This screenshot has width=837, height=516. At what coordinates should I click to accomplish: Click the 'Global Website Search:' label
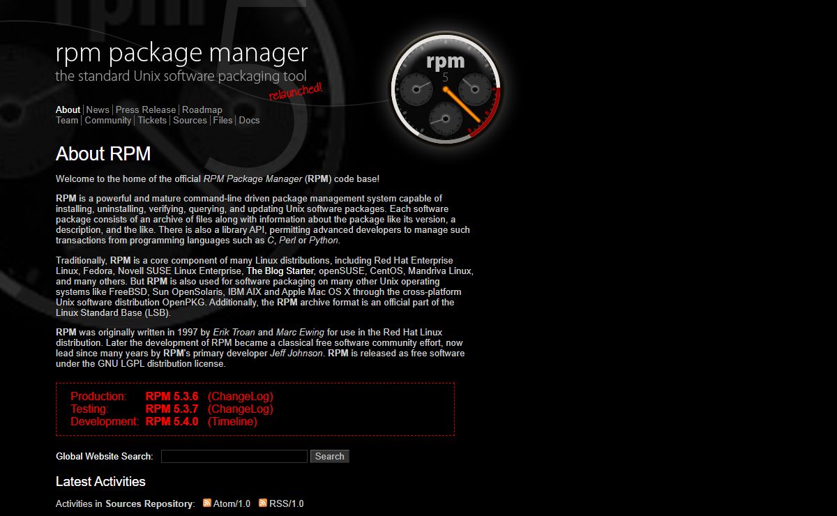105,456
